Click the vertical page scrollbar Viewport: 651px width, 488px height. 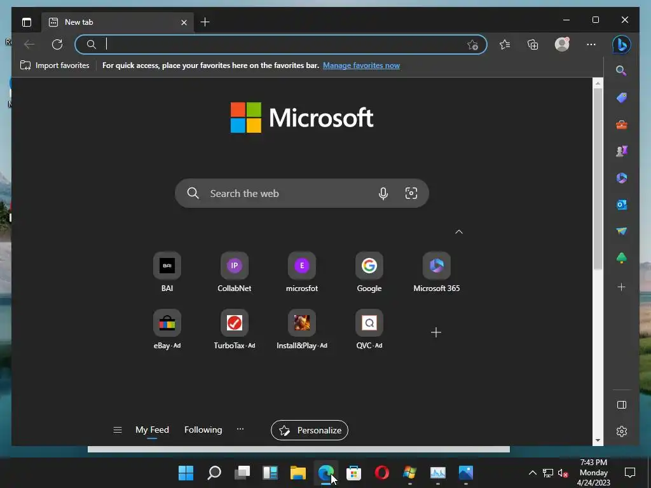coord(598,179)
